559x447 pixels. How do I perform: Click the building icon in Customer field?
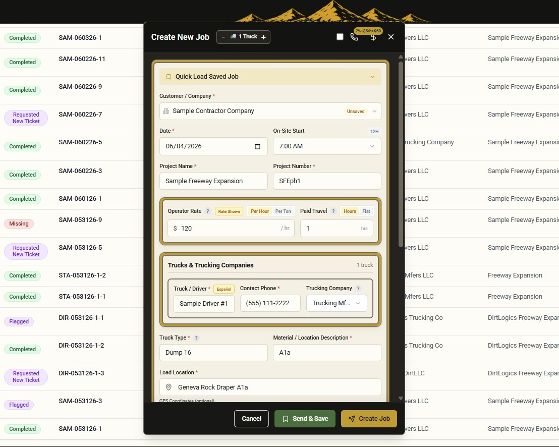pyautogui.click(x=166, y=111)
